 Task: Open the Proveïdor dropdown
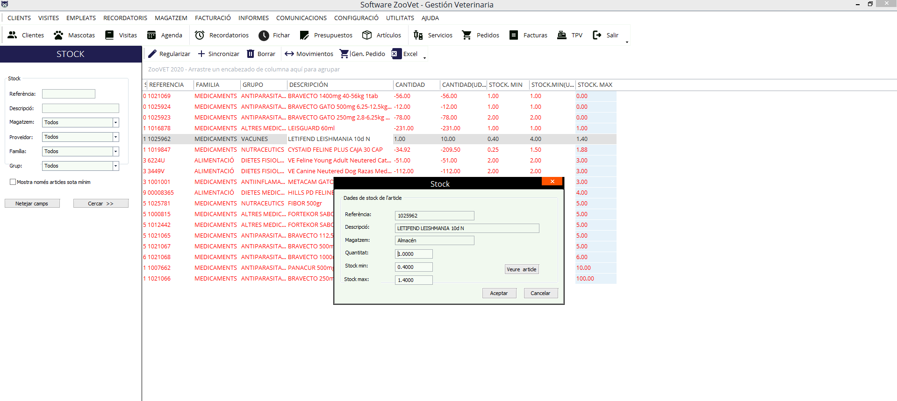(116, 137)
